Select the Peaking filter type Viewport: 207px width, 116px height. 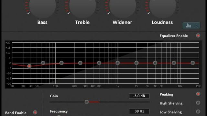[x=198, y=94]
